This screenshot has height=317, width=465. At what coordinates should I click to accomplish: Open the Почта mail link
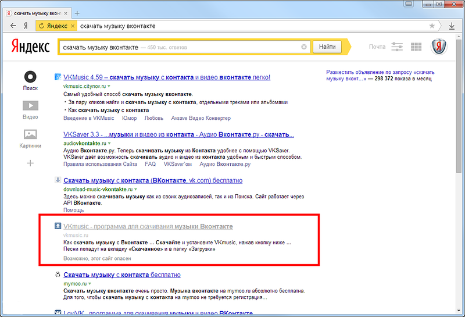[377, 47]
